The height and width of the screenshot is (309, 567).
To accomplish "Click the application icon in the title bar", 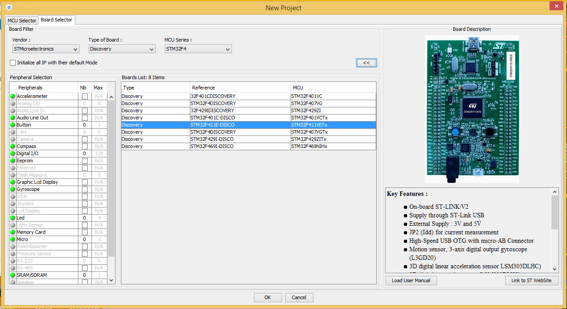I will click(9, 8).
